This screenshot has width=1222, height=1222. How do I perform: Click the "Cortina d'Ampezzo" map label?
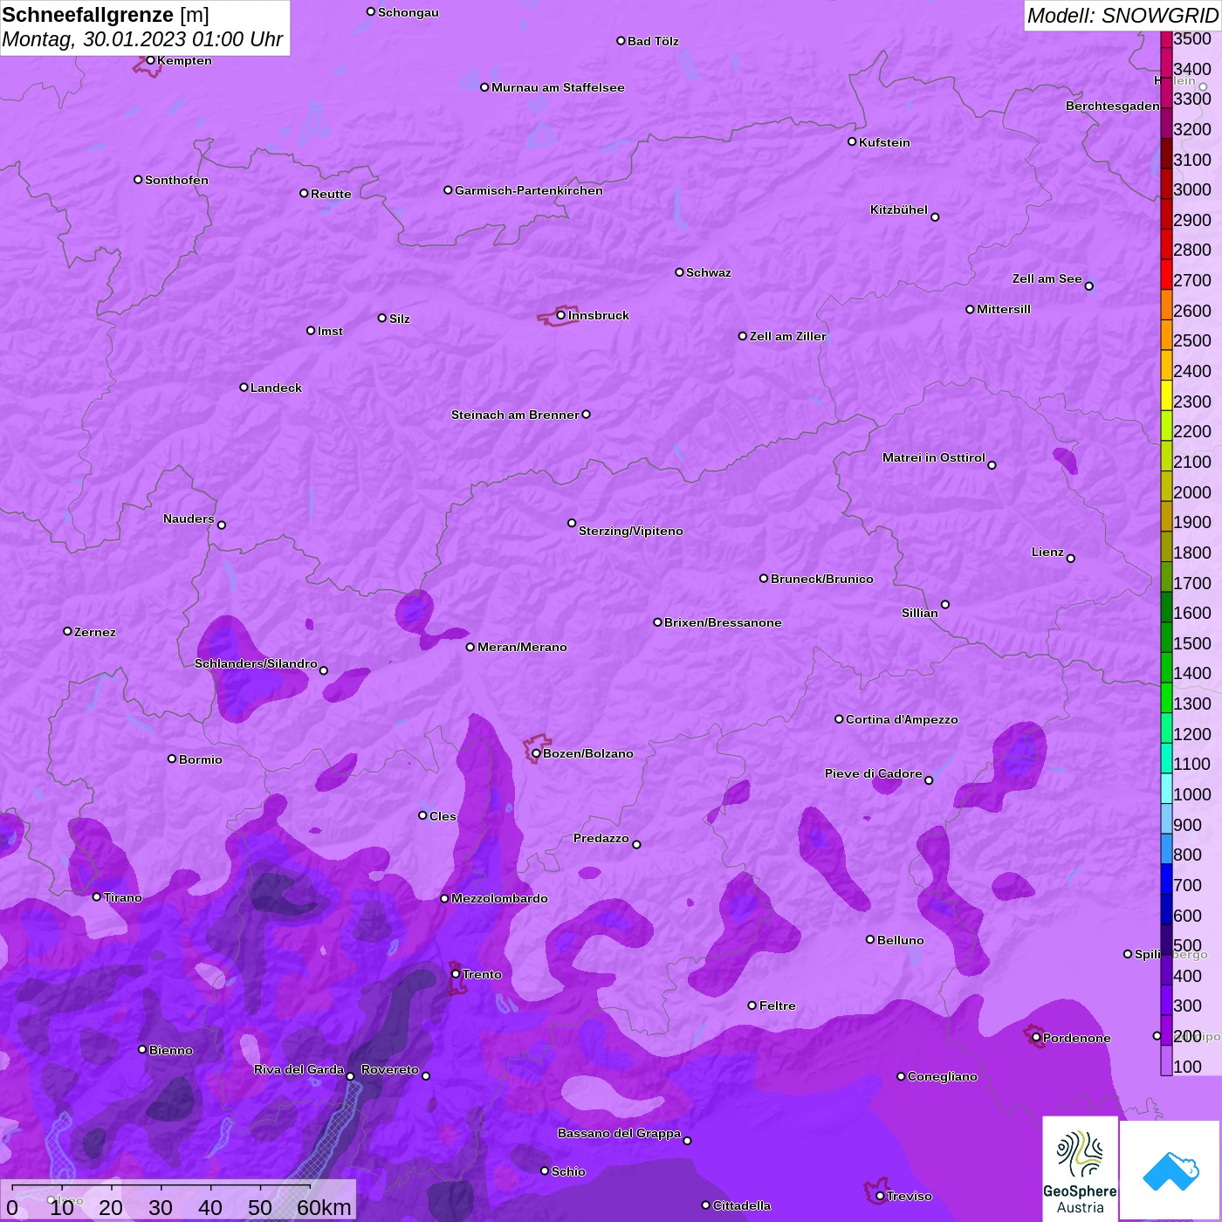902,719
